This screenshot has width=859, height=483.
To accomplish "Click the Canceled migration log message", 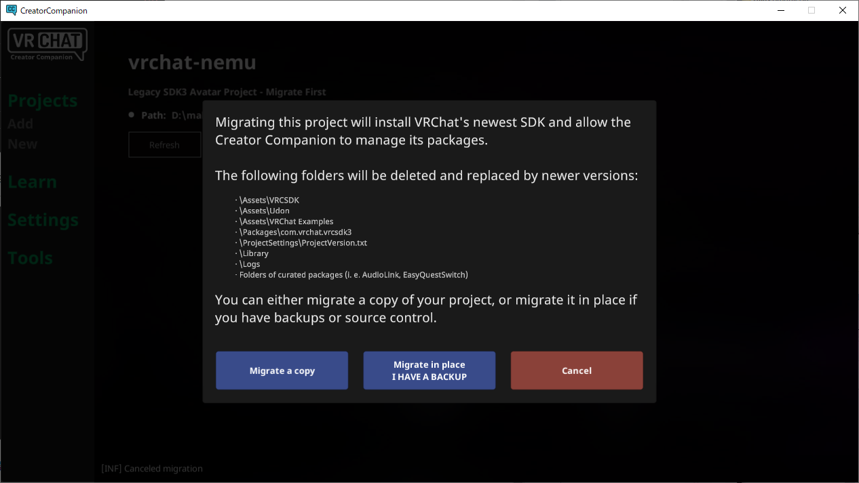I will [152, 469].
